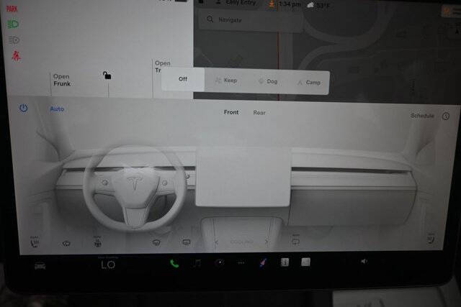Tap the outside temperature reading

click(x=323, y=5)
